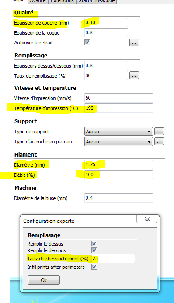This screenshot has height=303, width=174.
Task: Select the Taux de chevauchement field
Action: coord(113,259)
